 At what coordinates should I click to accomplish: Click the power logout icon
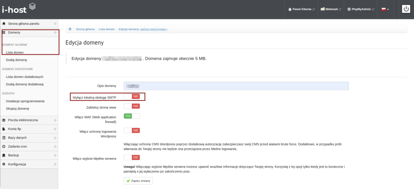pos(406,9)
